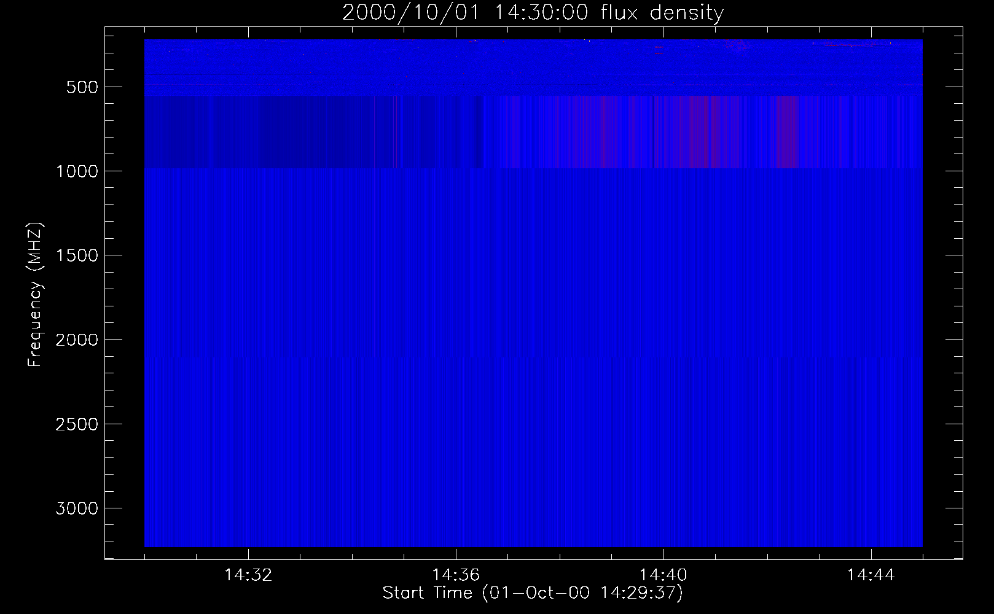Select the 1000 frequency tick label
Viewport: 994px width, 614px height.
(77, 171)
